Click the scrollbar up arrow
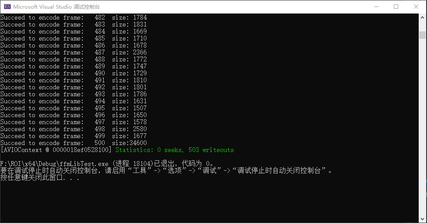Viewport: 427px width, 223px height. click(422, 17)
